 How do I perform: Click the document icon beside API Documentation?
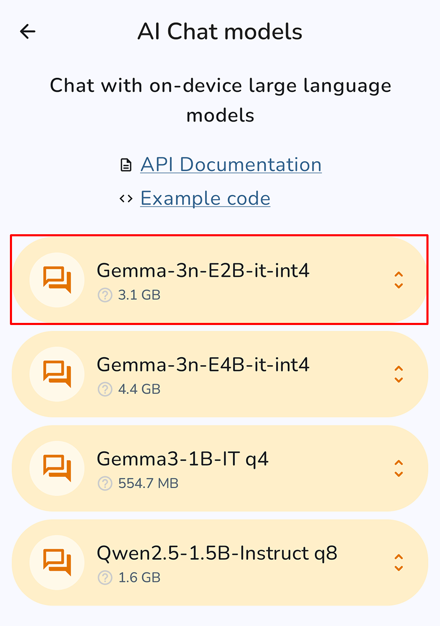click(125, 165)
